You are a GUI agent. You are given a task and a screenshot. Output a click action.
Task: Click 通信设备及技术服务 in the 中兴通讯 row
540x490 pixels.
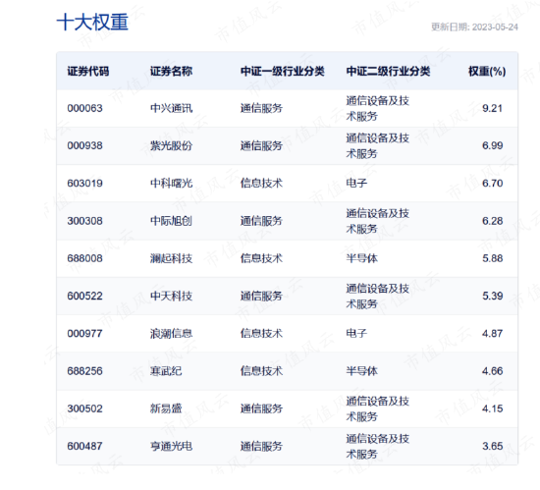point(377,108)
